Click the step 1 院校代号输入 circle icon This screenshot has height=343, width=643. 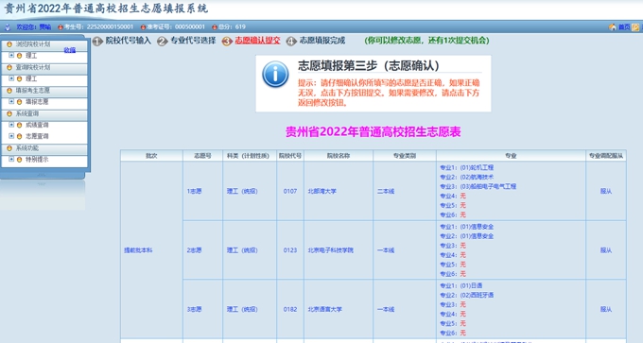point(97,41)
